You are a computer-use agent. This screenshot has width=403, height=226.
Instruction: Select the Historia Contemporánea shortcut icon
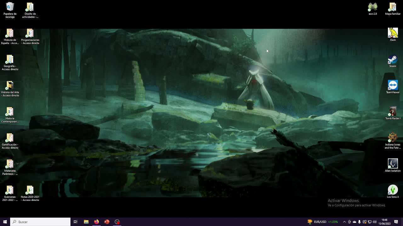pos(10,115)
